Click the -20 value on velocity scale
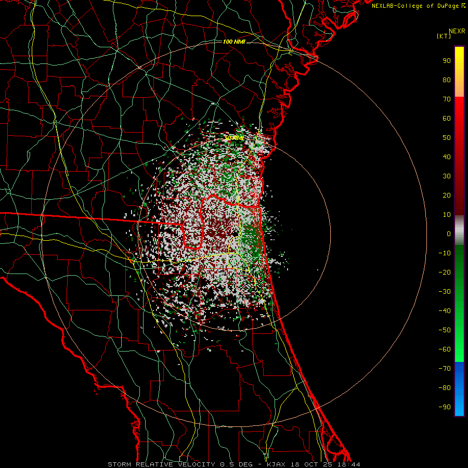Screen dimensions: 468x468 [445, 272]
